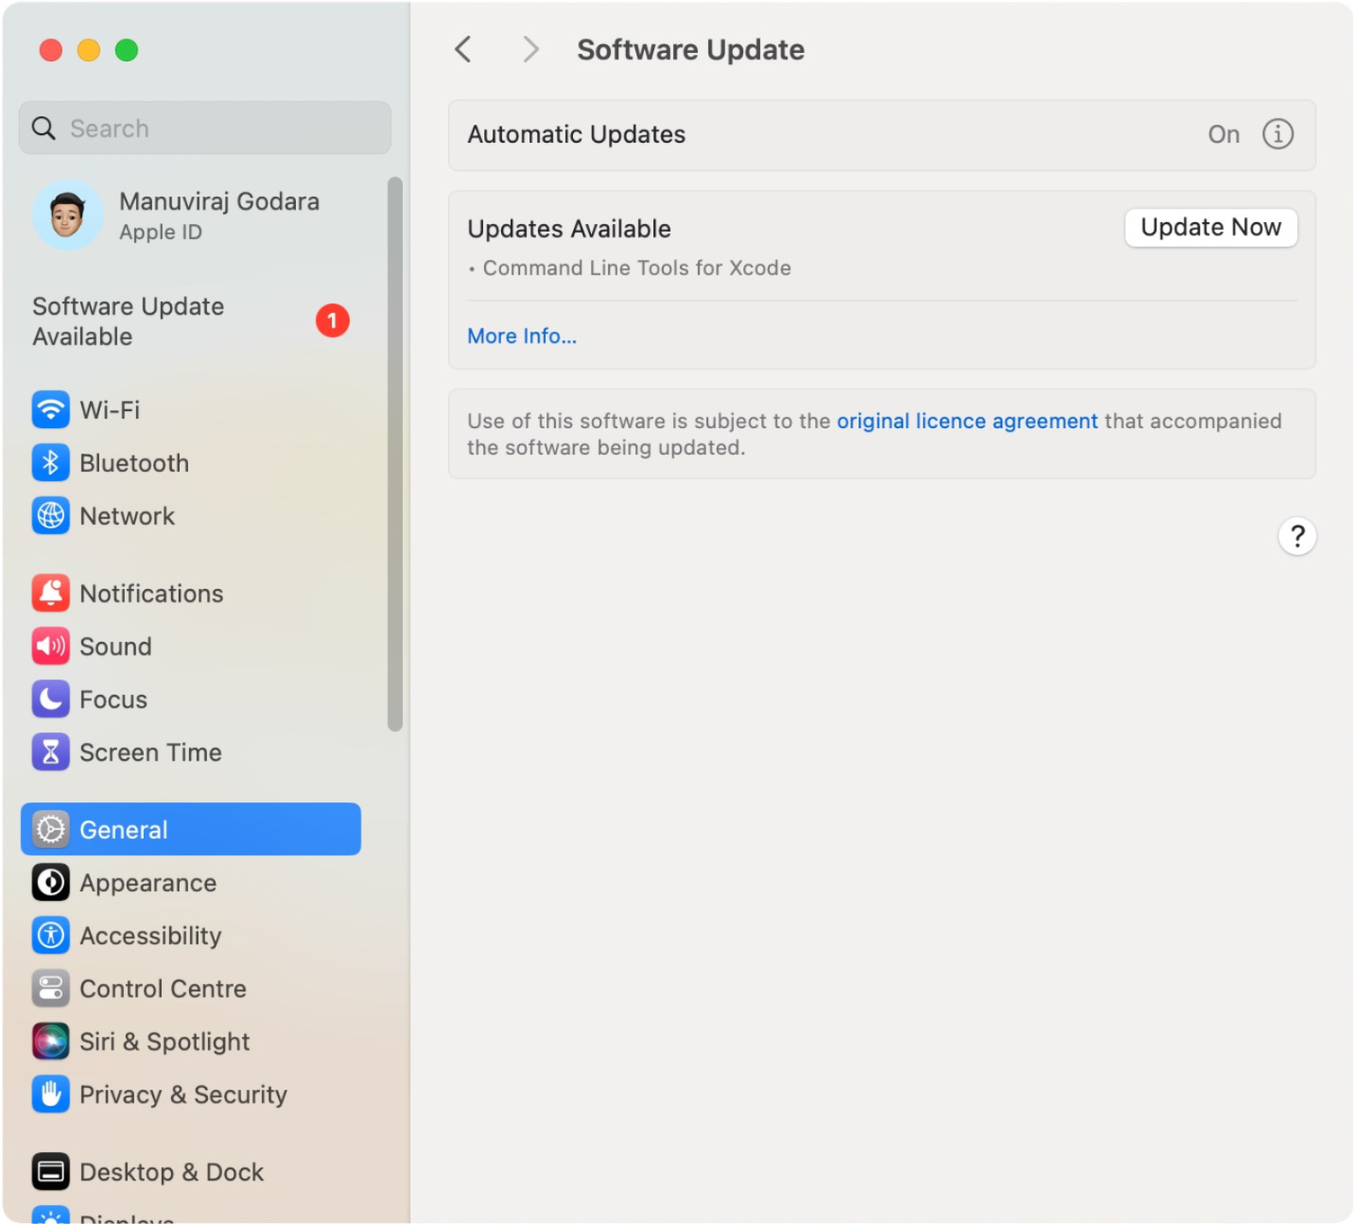This screenshot has width=1353, height=1224.
Task: Open the original licence agreement link
Action: click(x=965, y=421)
